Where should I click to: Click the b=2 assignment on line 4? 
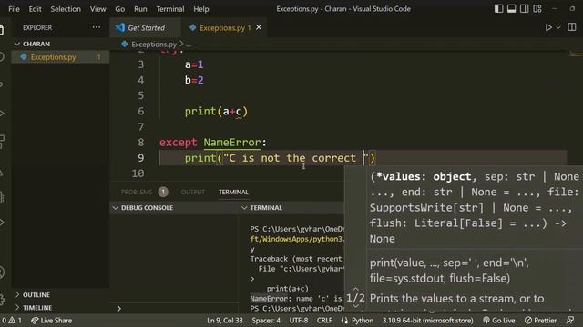pos(194,80)
